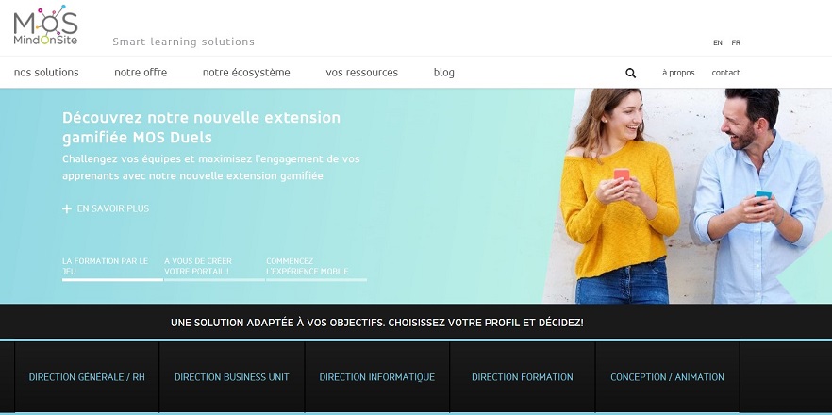Expand the notre offre menu
Image resolution: width=832 pixels, height=415 pixels.
tap(141, 73)
